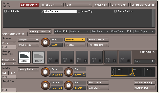Enable Release Trigger
The height and width of the screenshot is (93, 159).
point(98,40)
